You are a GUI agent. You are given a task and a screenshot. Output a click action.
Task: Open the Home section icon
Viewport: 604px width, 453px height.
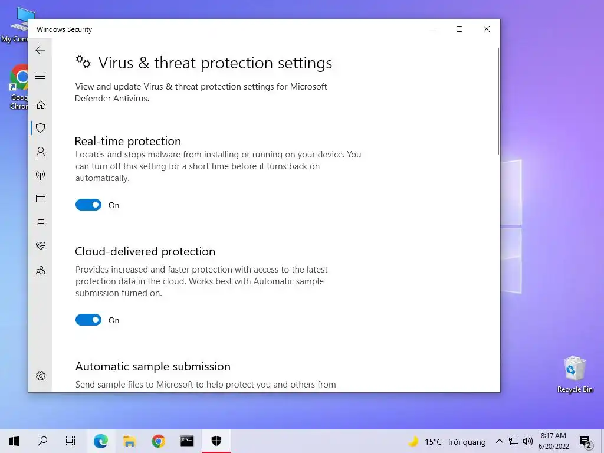(x=41, y=105)
